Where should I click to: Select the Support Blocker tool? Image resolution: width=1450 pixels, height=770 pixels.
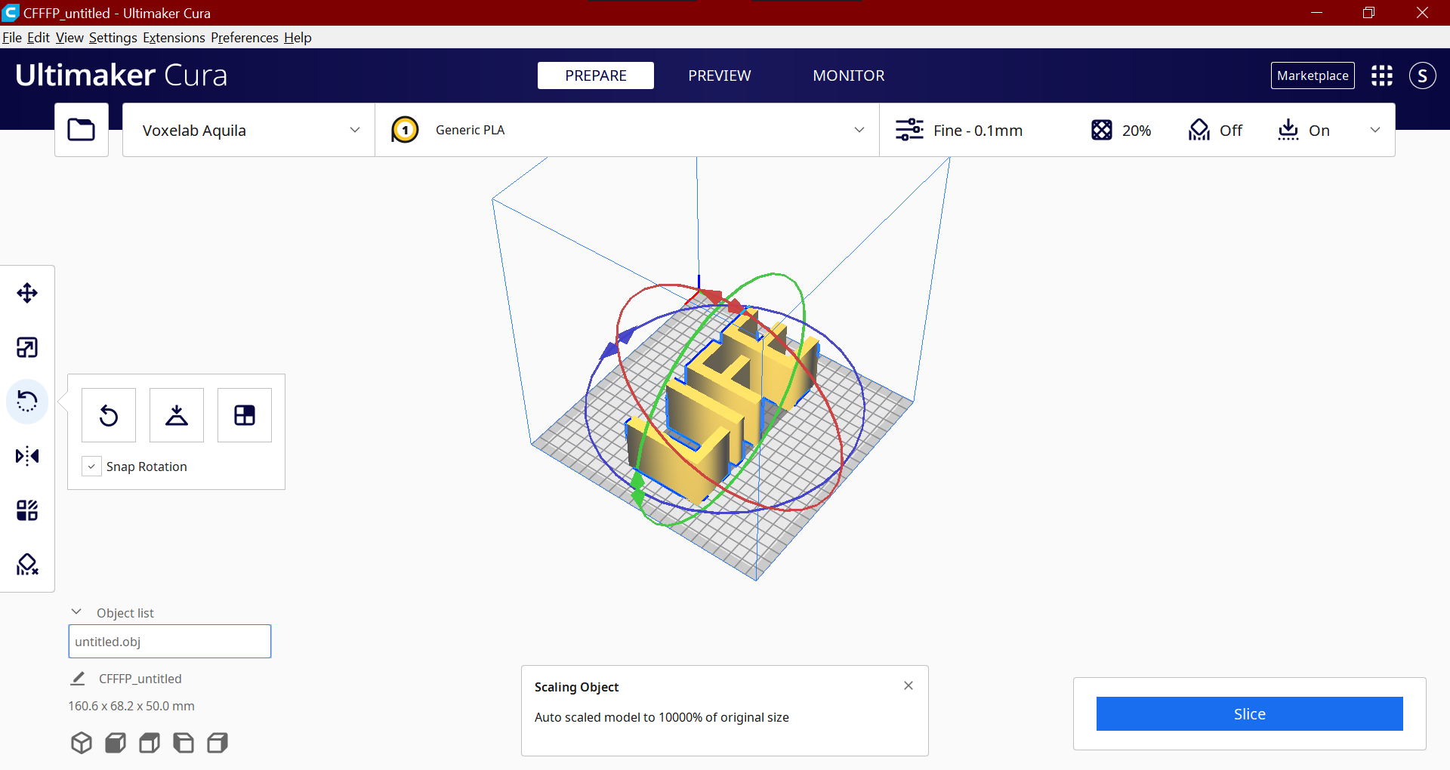(27, 565)
